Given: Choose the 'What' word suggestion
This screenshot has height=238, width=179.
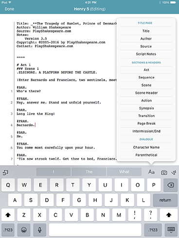Looking at the screenshot, I should click(x=124, y=172).
